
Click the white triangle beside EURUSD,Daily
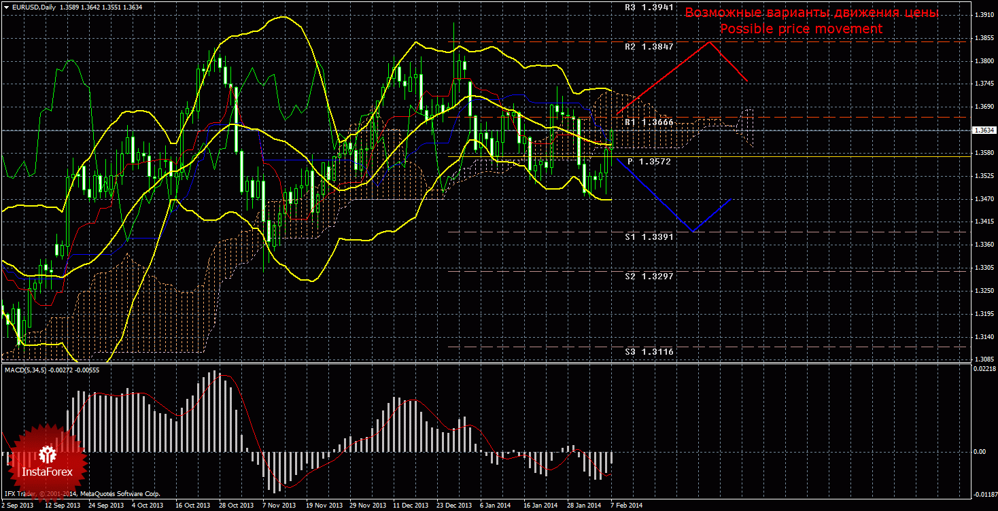tap(7, 7)
